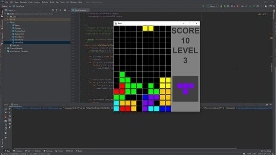Screen dimensions: 276x155
Task: Click the java.exe path link in console
Action: tap(38, 108)
